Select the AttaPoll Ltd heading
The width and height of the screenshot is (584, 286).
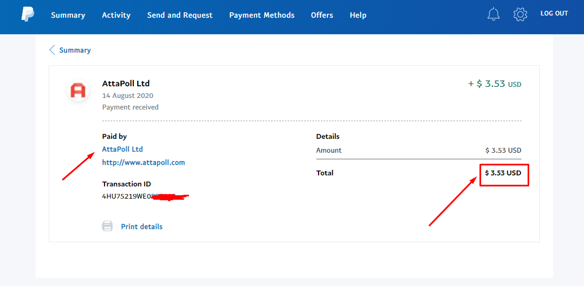(x=126, y=84)
